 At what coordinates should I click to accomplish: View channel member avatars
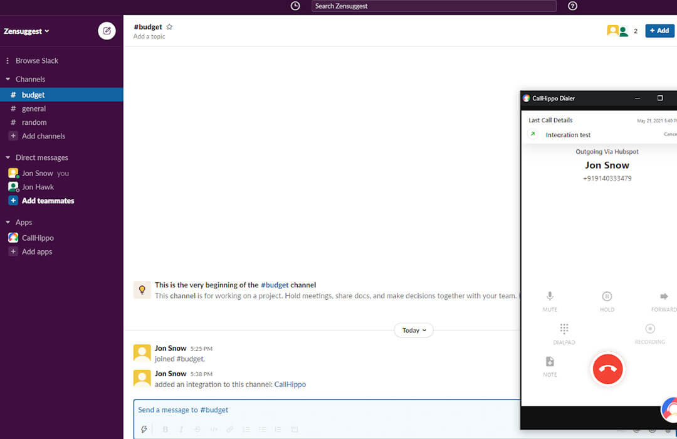[x=617, y=31]
